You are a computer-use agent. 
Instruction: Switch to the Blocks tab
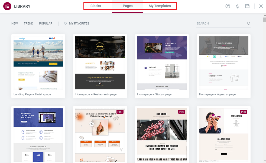click(x=96, y=6)
